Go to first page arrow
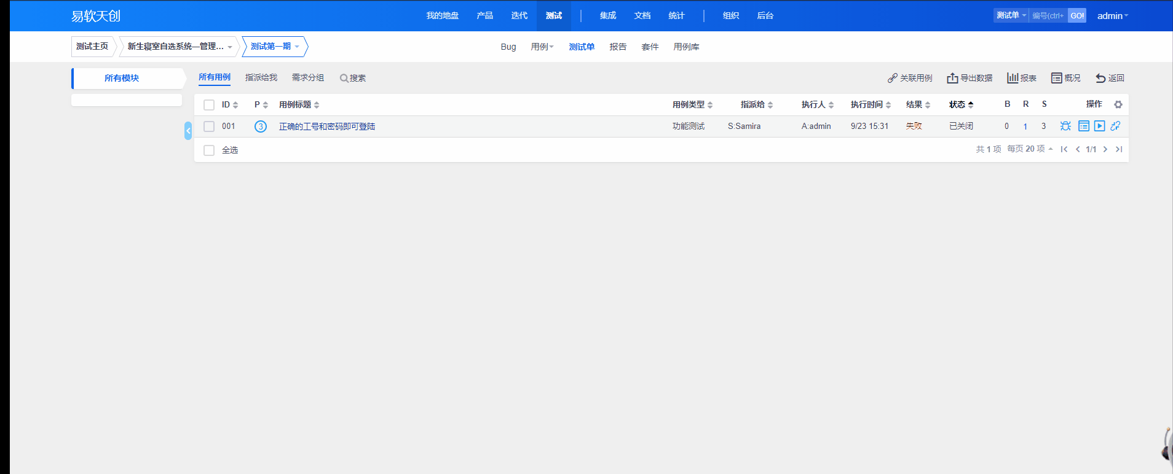 click(1064, 149)
